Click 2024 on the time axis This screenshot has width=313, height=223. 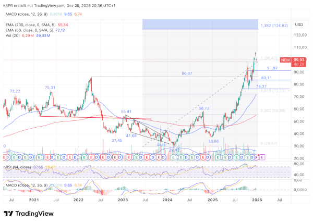tap(167, 199)
